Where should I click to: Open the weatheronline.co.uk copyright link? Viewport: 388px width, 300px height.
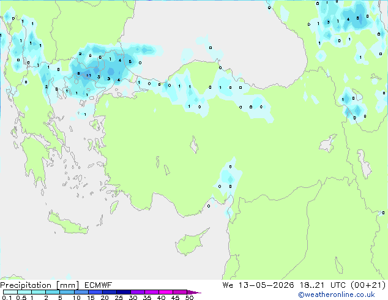click(x=337, y=294)
